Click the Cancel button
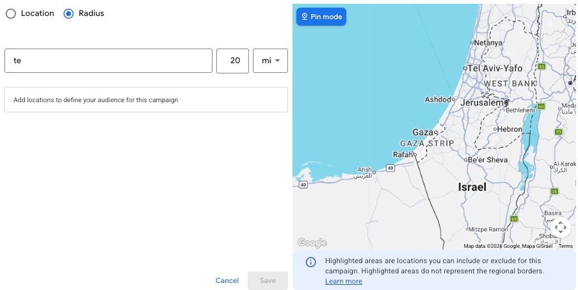 point(227,280)
